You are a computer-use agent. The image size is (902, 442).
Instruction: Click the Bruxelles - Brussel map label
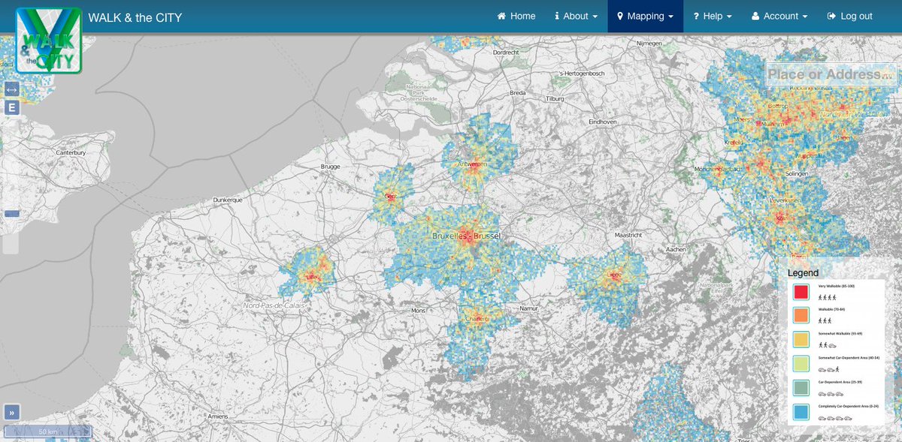pos(466,236)
